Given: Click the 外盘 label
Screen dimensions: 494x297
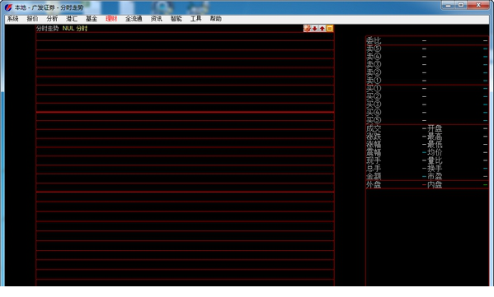Looking at the screenshot, I should click(x=374, y=185).
